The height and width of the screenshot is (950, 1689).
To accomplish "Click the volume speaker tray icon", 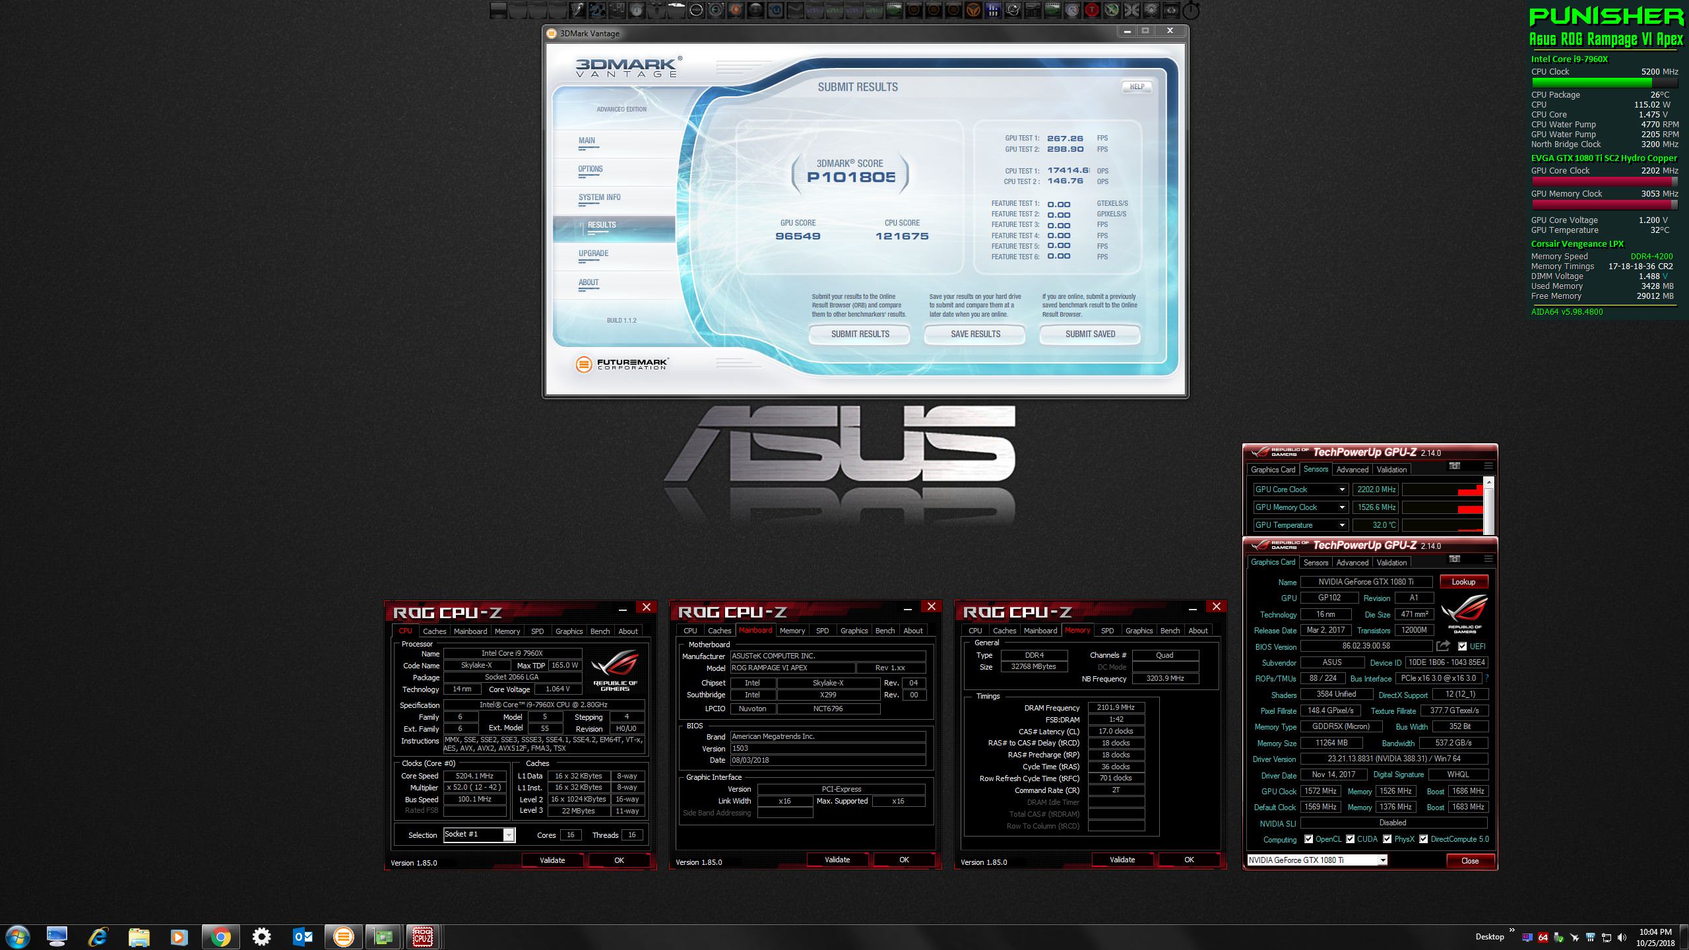I will 1622,937.
